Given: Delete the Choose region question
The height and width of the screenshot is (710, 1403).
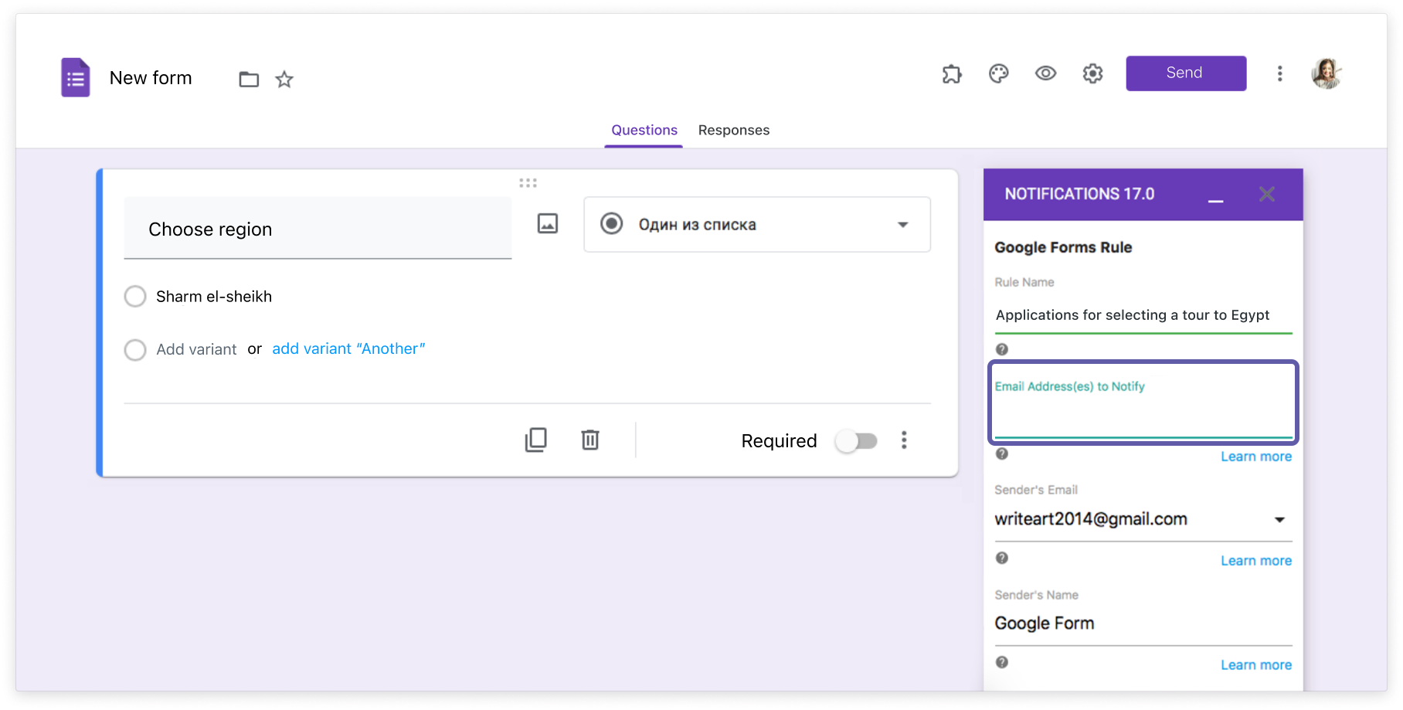Looking at the screenshot, I should point(589,440).
